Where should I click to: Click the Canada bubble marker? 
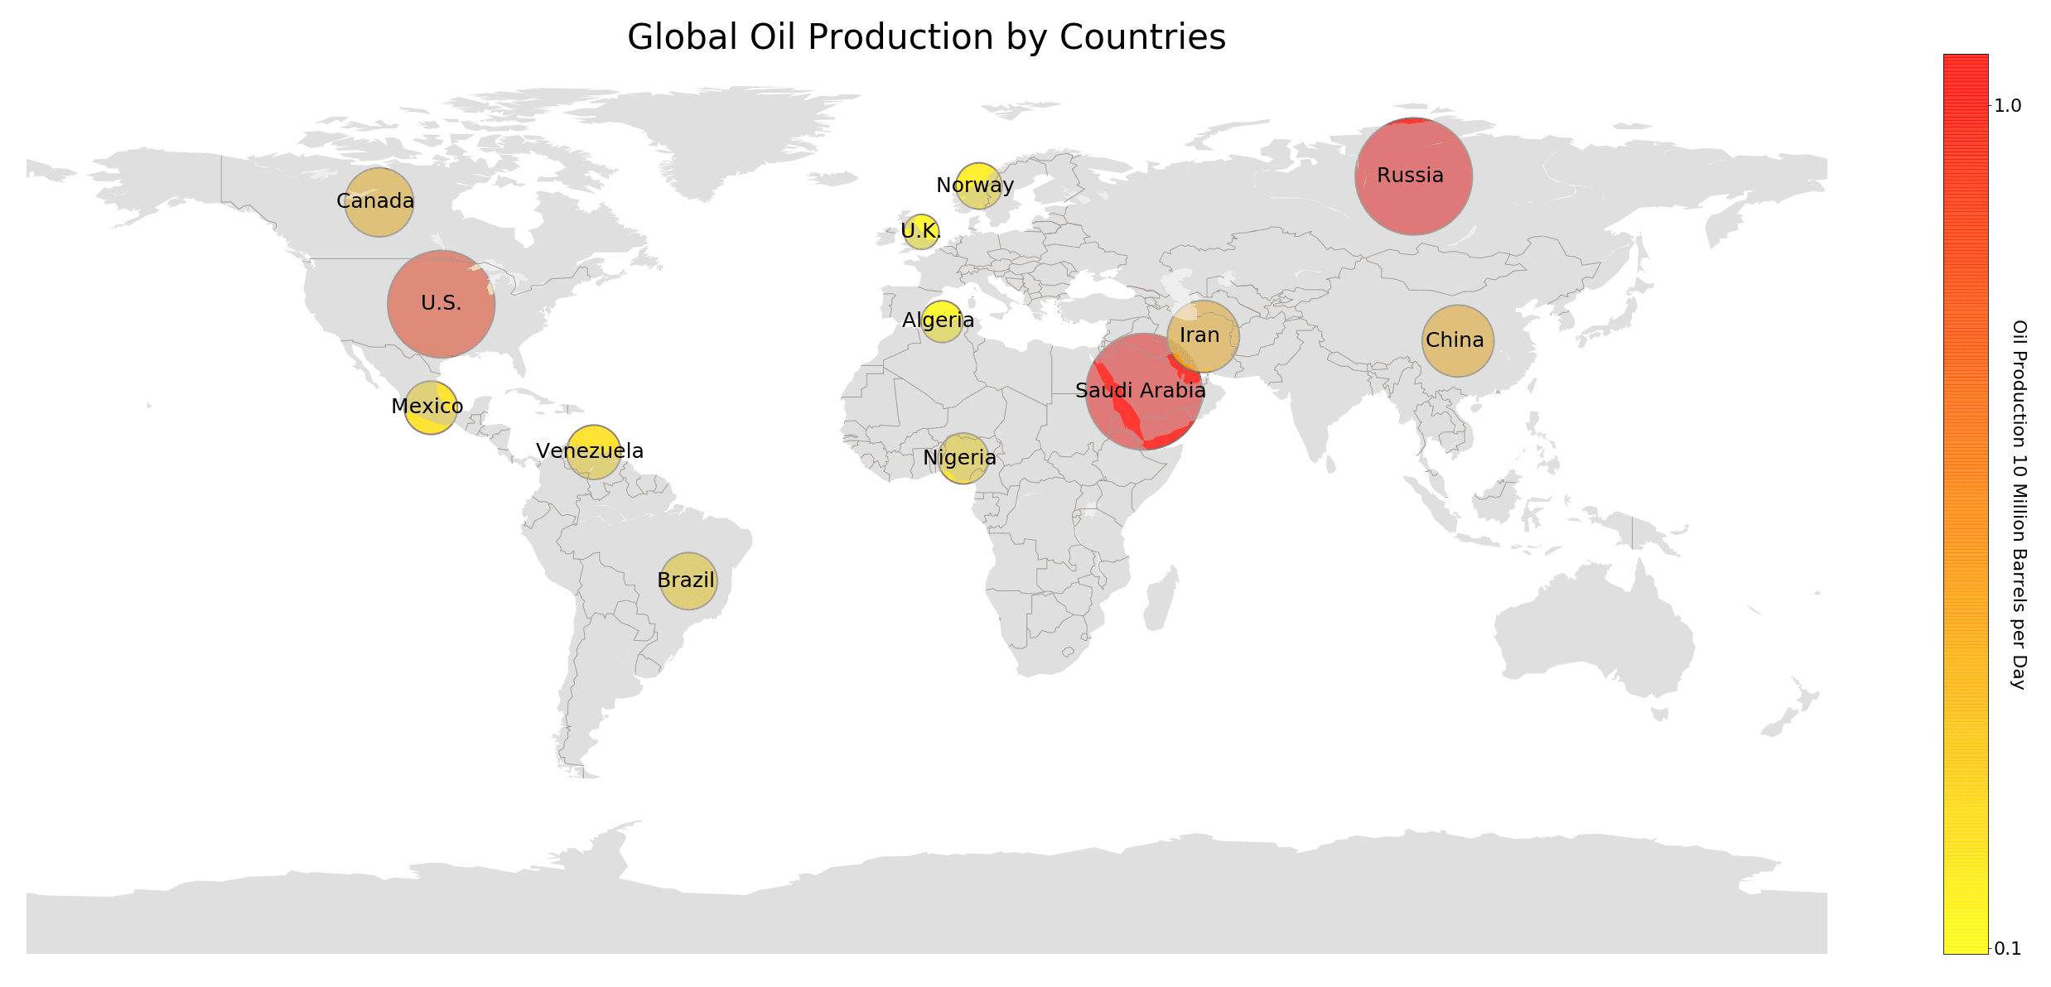tap(379, 202)
